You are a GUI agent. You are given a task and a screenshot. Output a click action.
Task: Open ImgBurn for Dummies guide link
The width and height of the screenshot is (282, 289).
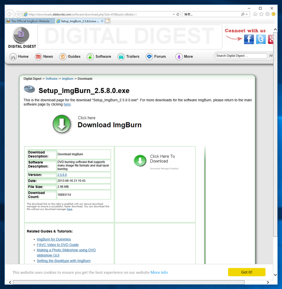pyautogui.click(x=54, y=239)
